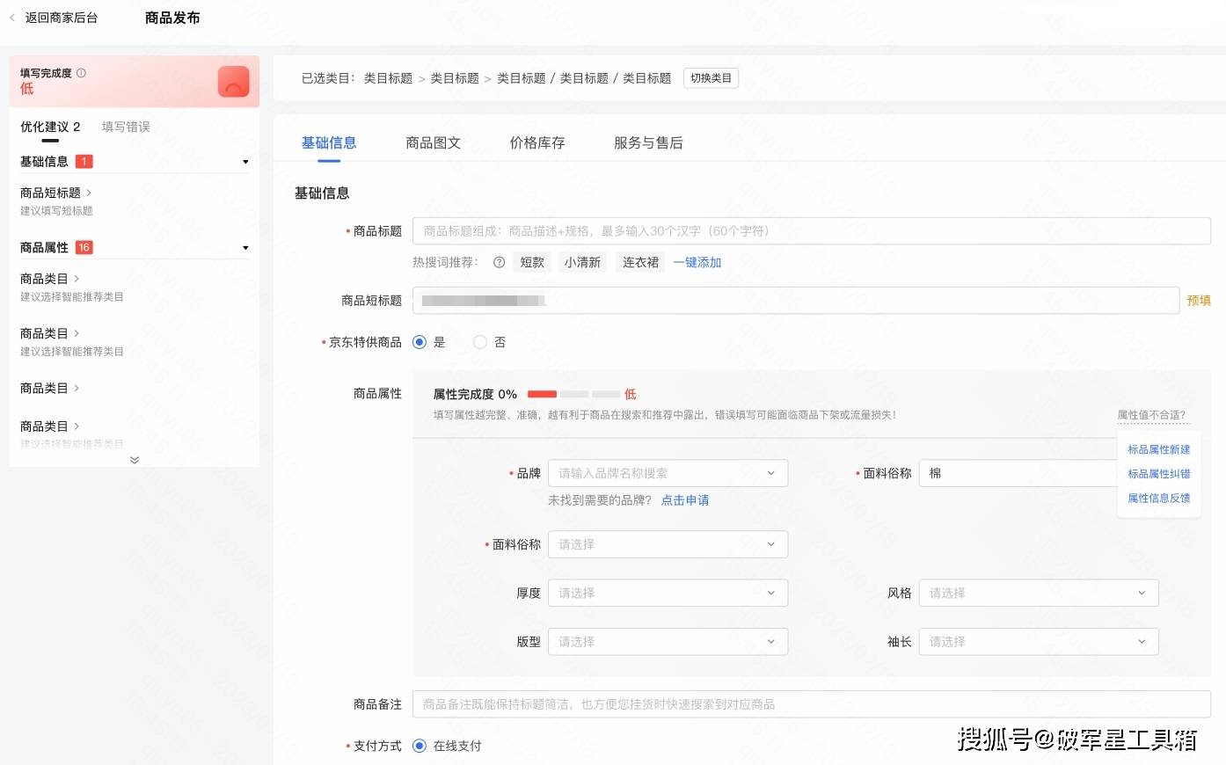
Task: Click the 预填 link beside short title
Action: tap(1199, 301)
